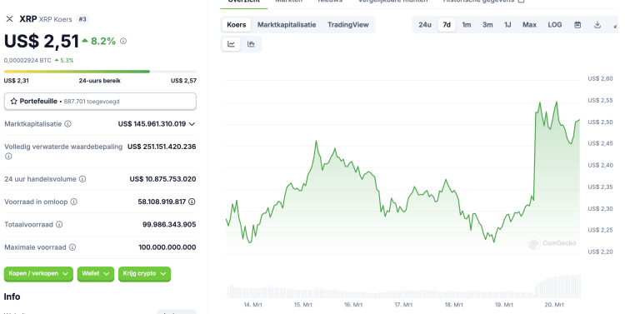Select the Koers chart tab
The image size is (625, 314).
[x=237, y=25]
